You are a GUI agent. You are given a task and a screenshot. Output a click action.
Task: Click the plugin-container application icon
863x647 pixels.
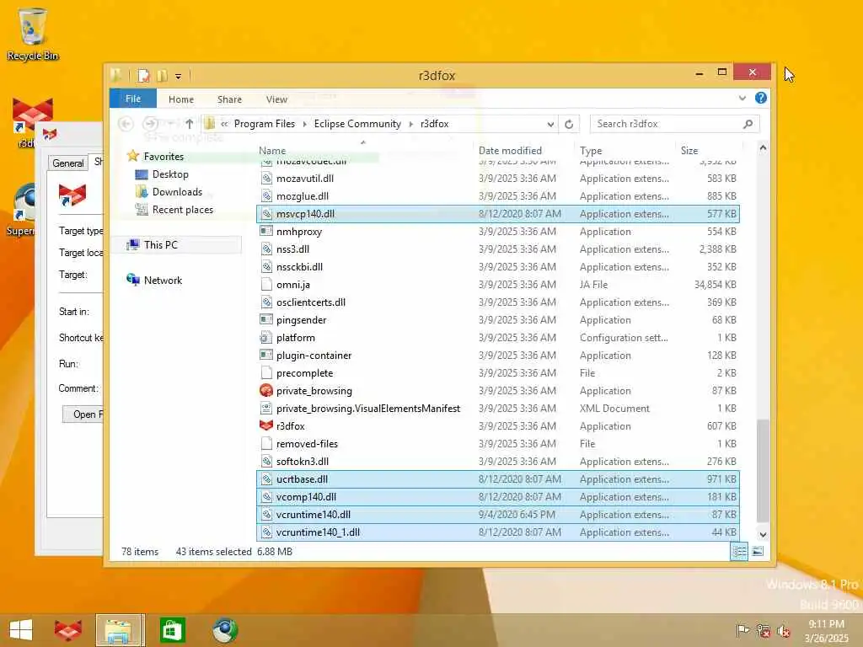[265, 355]
